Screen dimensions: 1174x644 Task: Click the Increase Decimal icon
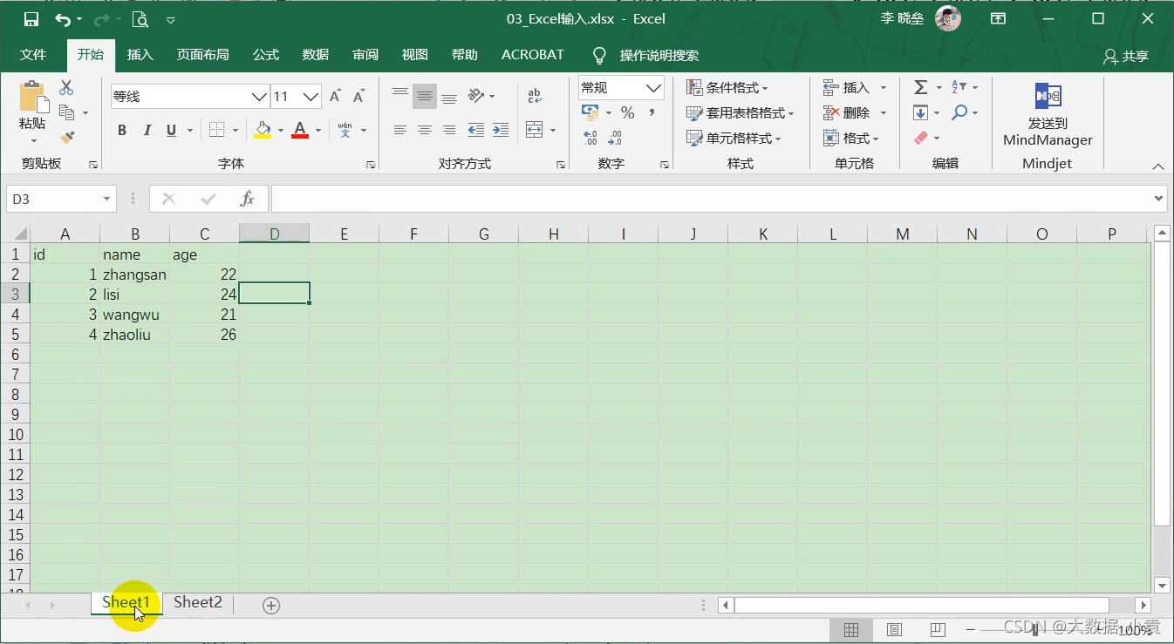click(x=590, y=138)
